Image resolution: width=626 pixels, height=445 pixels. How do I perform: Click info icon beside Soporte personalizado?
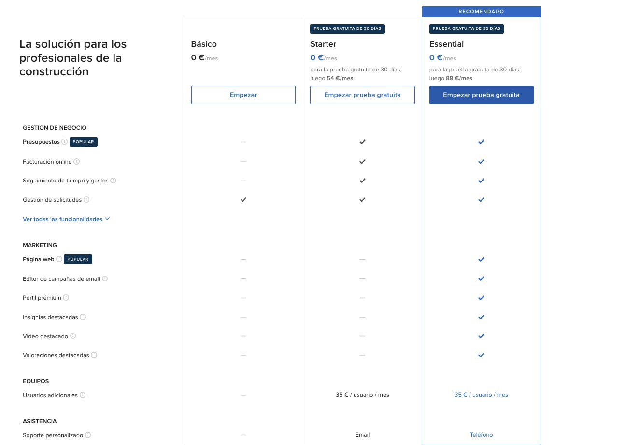coord(88,435)
